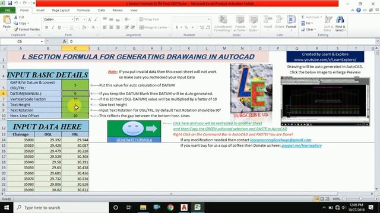
Task: Switch to Insert ribbon tab
Action: point(40,10)
